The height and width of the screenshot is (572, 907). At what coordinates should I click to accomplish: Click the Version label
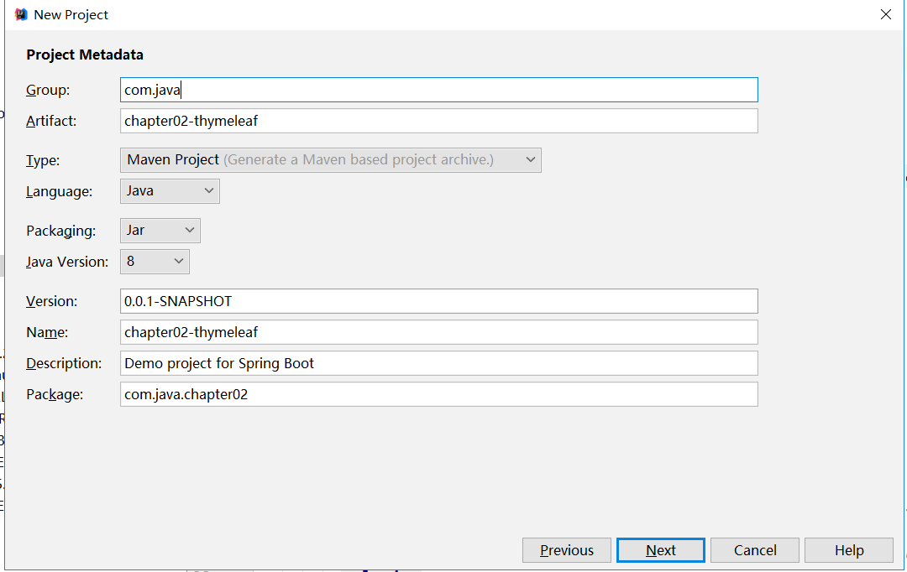coord(51,301)
